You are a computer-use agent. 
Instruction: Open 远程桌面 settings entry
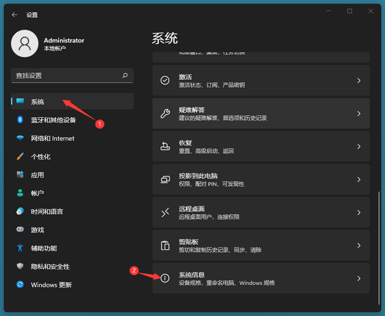[x=261, y=213]
